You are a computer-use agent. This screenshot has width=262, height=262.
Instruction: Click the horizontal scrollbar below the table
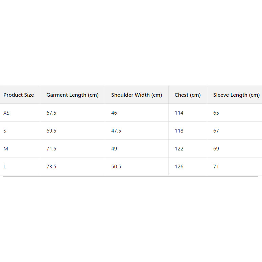point(130,176)
